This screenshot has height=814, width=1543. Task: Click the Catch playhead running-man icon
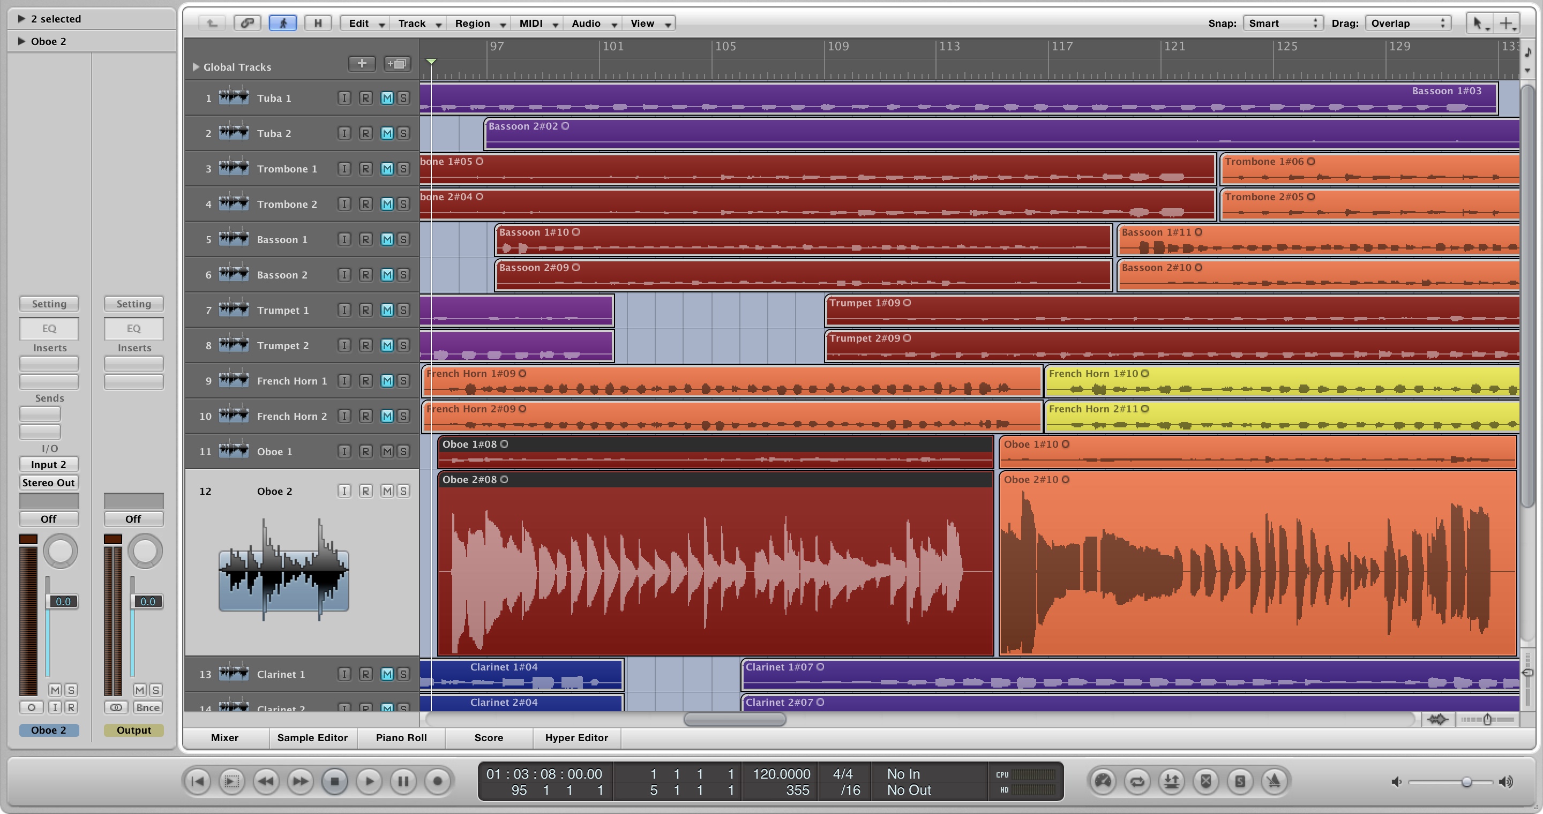coord(282,24)
